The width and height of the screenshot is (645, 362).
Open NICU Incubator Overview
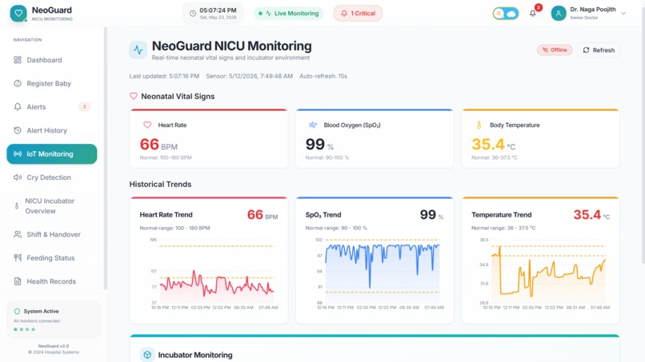(52, 206)
